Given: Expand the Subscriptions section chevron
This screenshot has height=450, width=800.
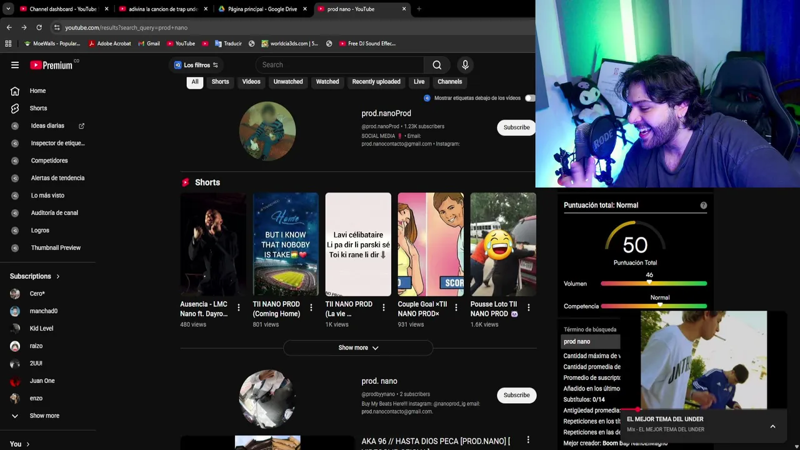Looking at the screenshot, I should [58, 276].
